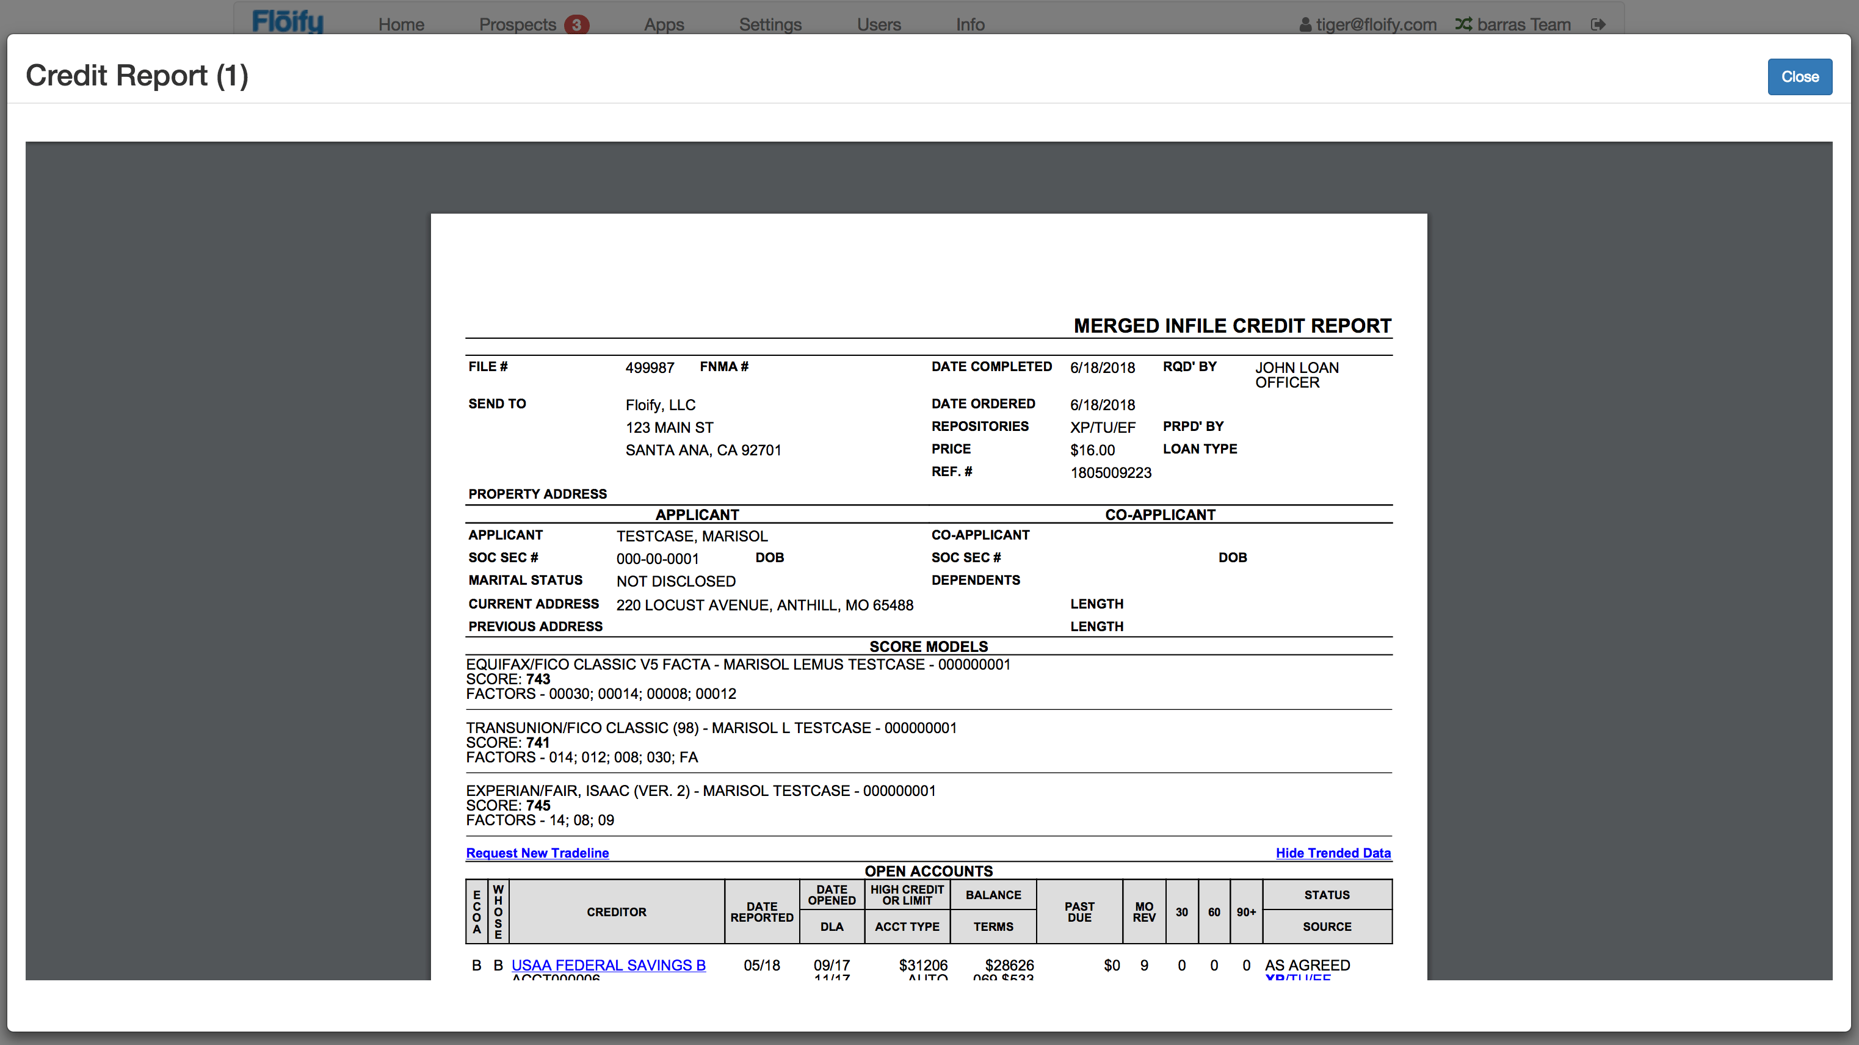This screenshot has height=1045, width=1859.
Task: Click the MERGED INFILE CREDIT REPORT heading
Action: 1232,325
